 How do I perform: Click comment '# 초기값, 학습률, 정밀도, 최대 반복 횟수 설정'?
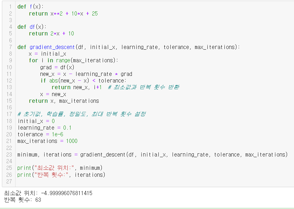[x=82, y=114]
